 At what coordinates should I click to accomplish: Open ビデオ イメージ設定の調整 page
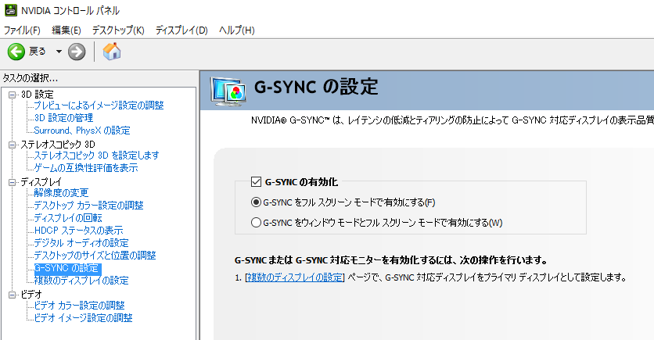84,318
